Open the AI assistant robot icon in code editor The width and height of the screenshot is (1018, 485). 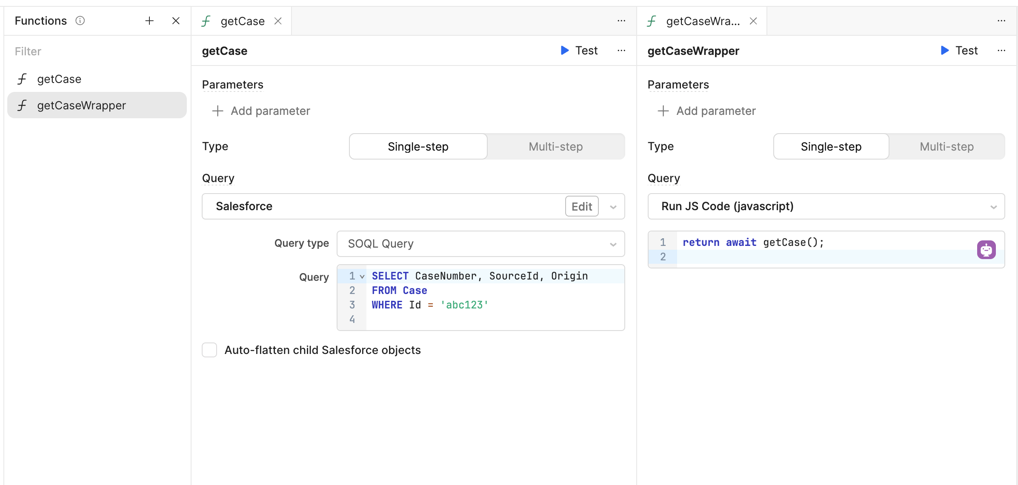click(986, 250)
